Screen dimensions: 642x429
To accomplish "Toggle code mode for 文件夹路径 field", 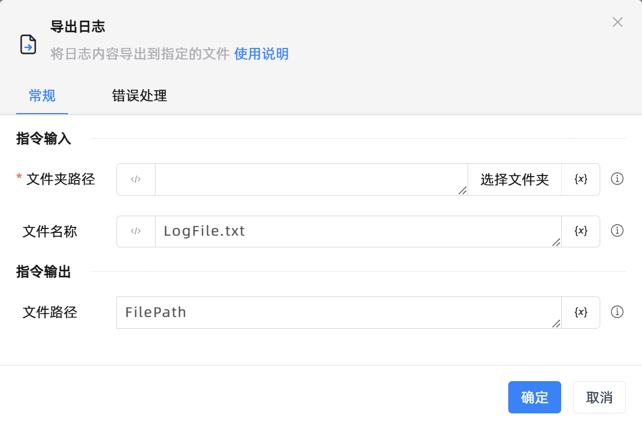I will coord(136,179).
